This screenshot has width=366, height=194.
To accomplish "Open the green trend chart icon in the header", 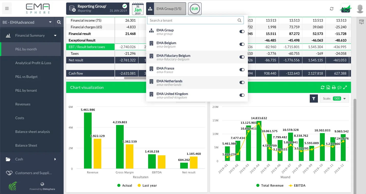I will [346, 9].
